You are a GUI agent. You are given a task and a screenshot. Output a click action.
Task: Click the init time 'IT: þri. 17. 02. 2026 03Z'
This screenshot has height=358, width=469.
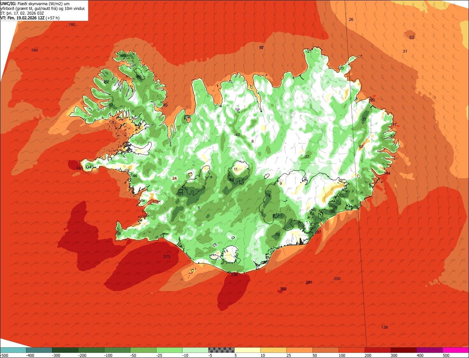click(x=22, y=13)
